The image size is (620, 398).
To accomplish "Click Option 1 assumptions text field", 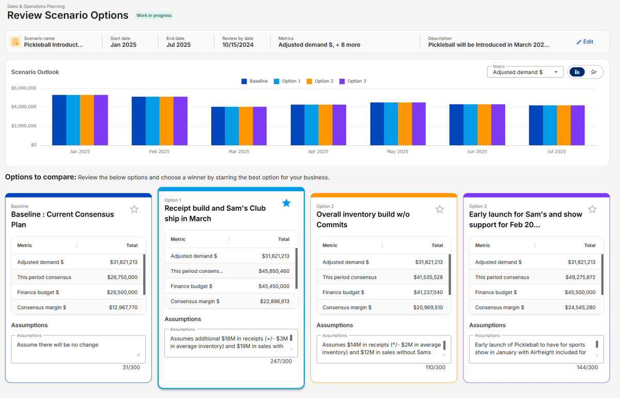I will pos(231,343).
